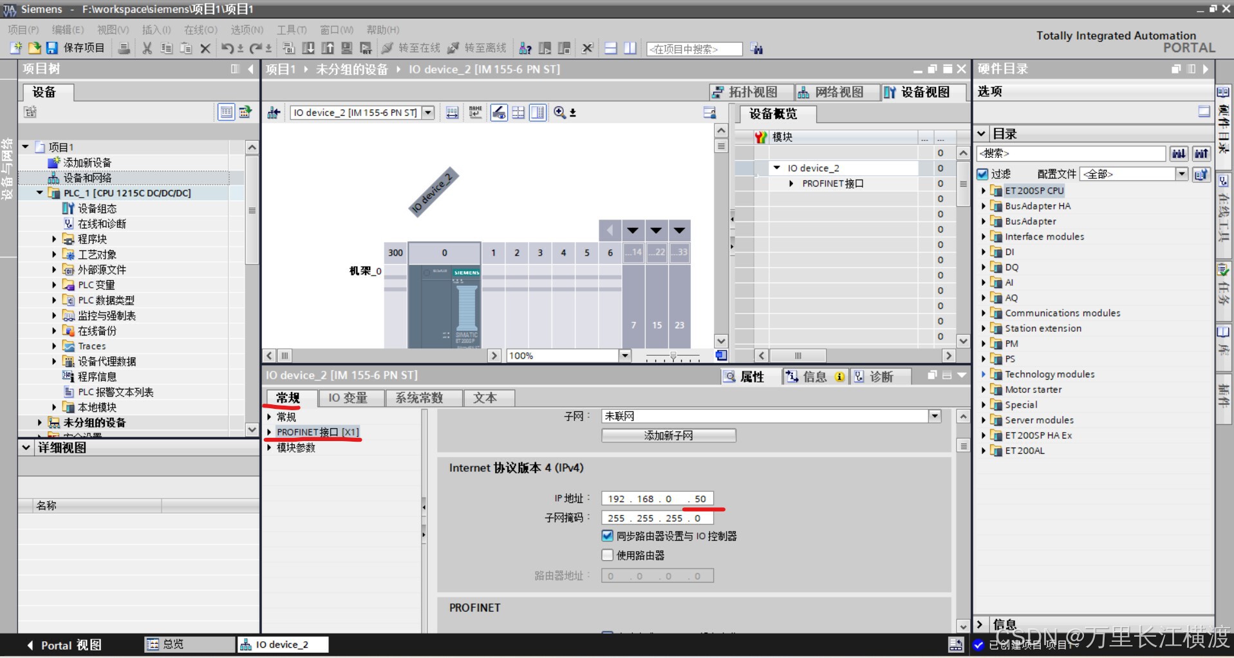Click the accessible devices icon
The height and width of the screenshot is (658, 1234).
click(x=525, y=48)
